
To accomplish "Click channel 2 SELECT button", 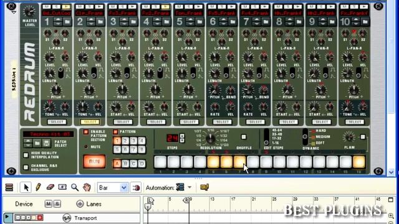I will coord(90,122).
